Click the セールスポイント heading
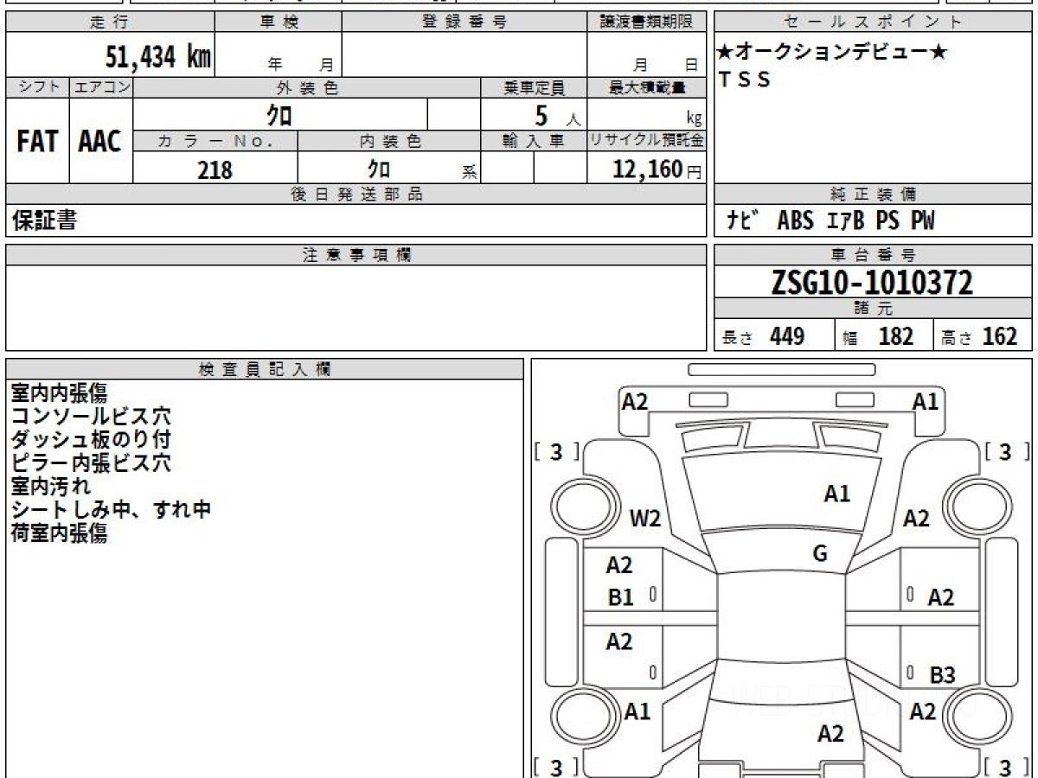Viewport: 1038px width, 778px height. [x=873, y=22]
